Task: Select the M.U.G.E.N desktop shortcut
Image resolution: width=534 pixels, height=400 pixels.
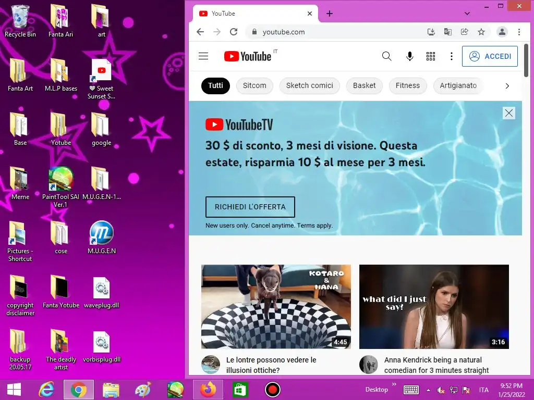Action: coord(102,238)
